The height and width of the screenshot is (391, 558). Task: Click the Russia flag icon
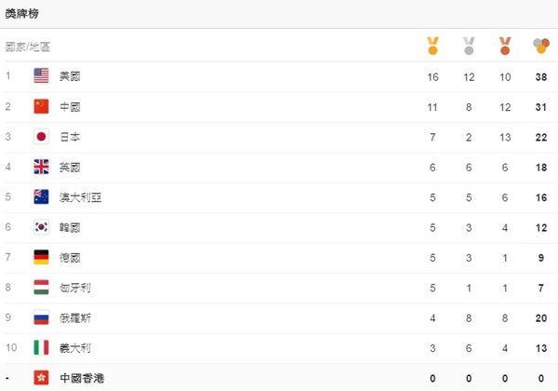tap(41, 317)
